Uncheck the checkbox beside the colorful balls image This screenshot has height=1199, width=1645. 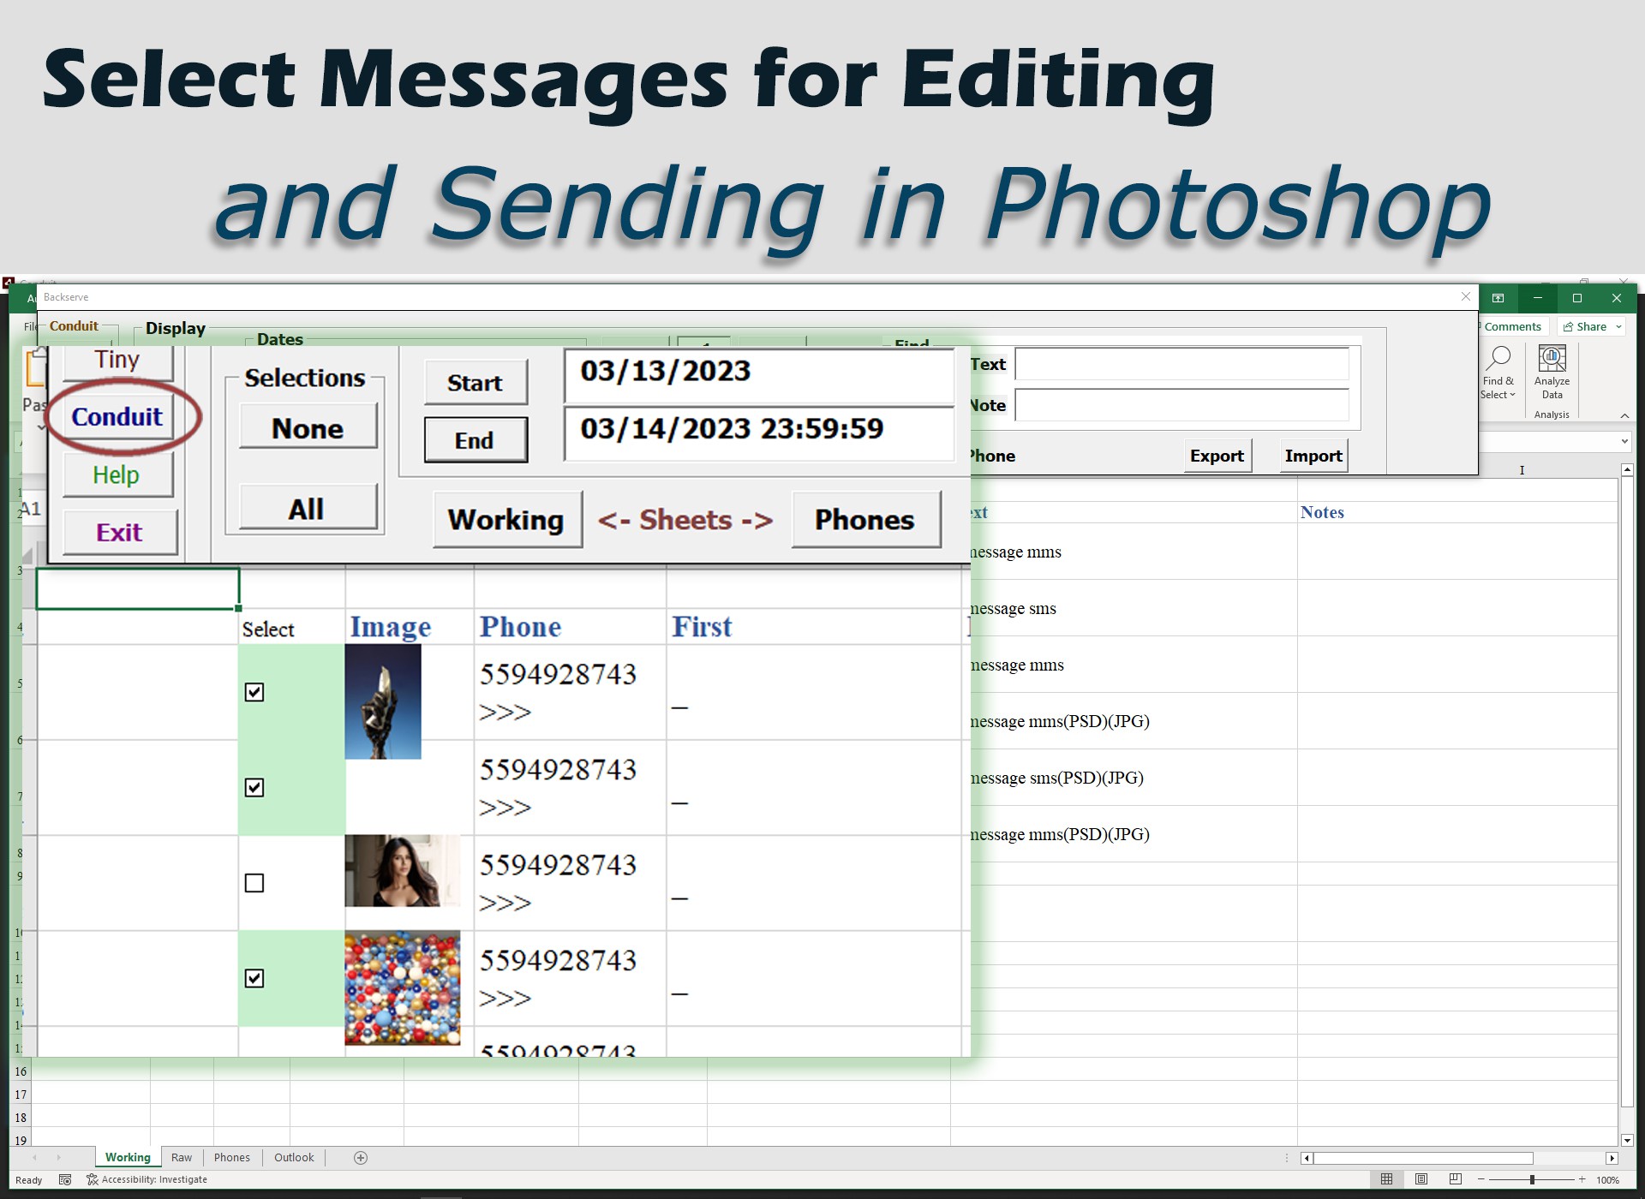coord(254,978)
